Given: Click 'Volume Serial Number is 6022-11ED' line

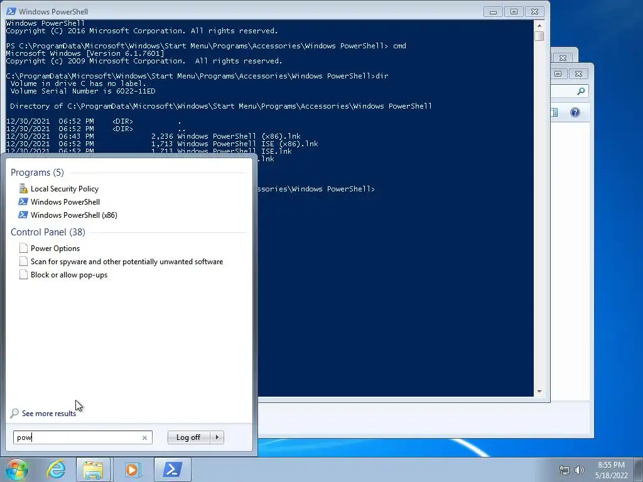Looking at the screenshot, I should pyautogui.click(x=83, y=91).
